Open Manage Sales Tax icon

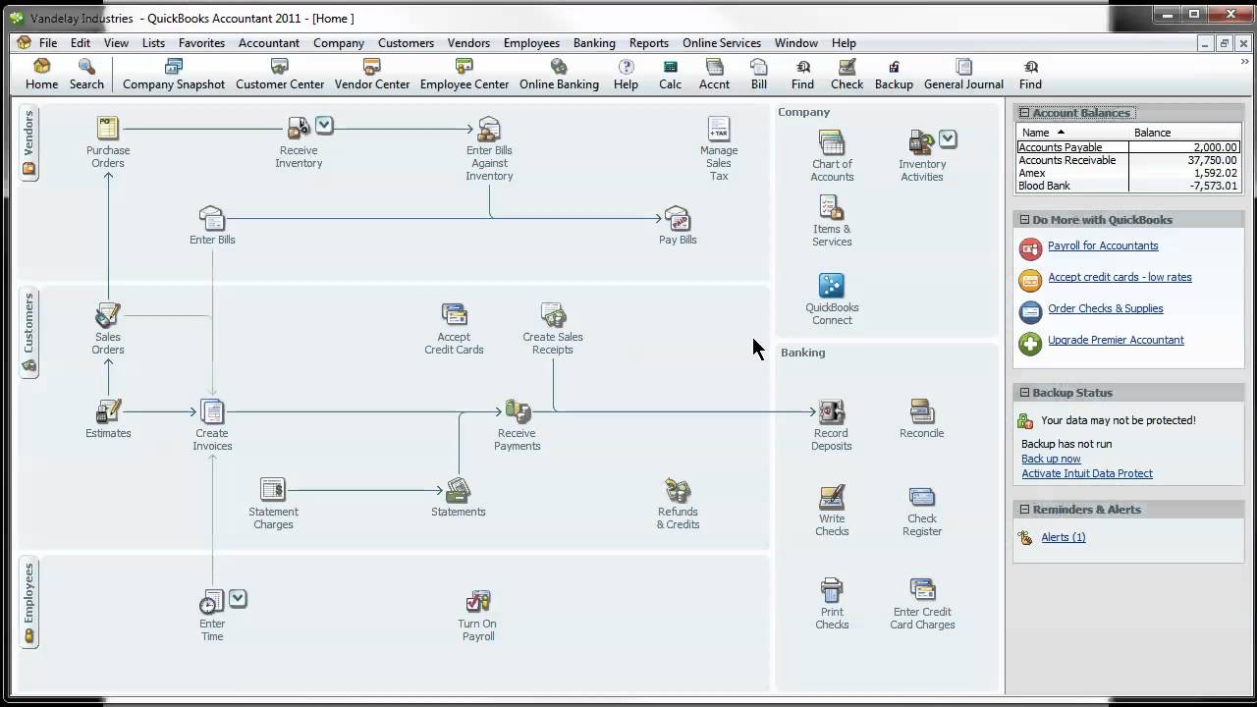pos(719,129)
